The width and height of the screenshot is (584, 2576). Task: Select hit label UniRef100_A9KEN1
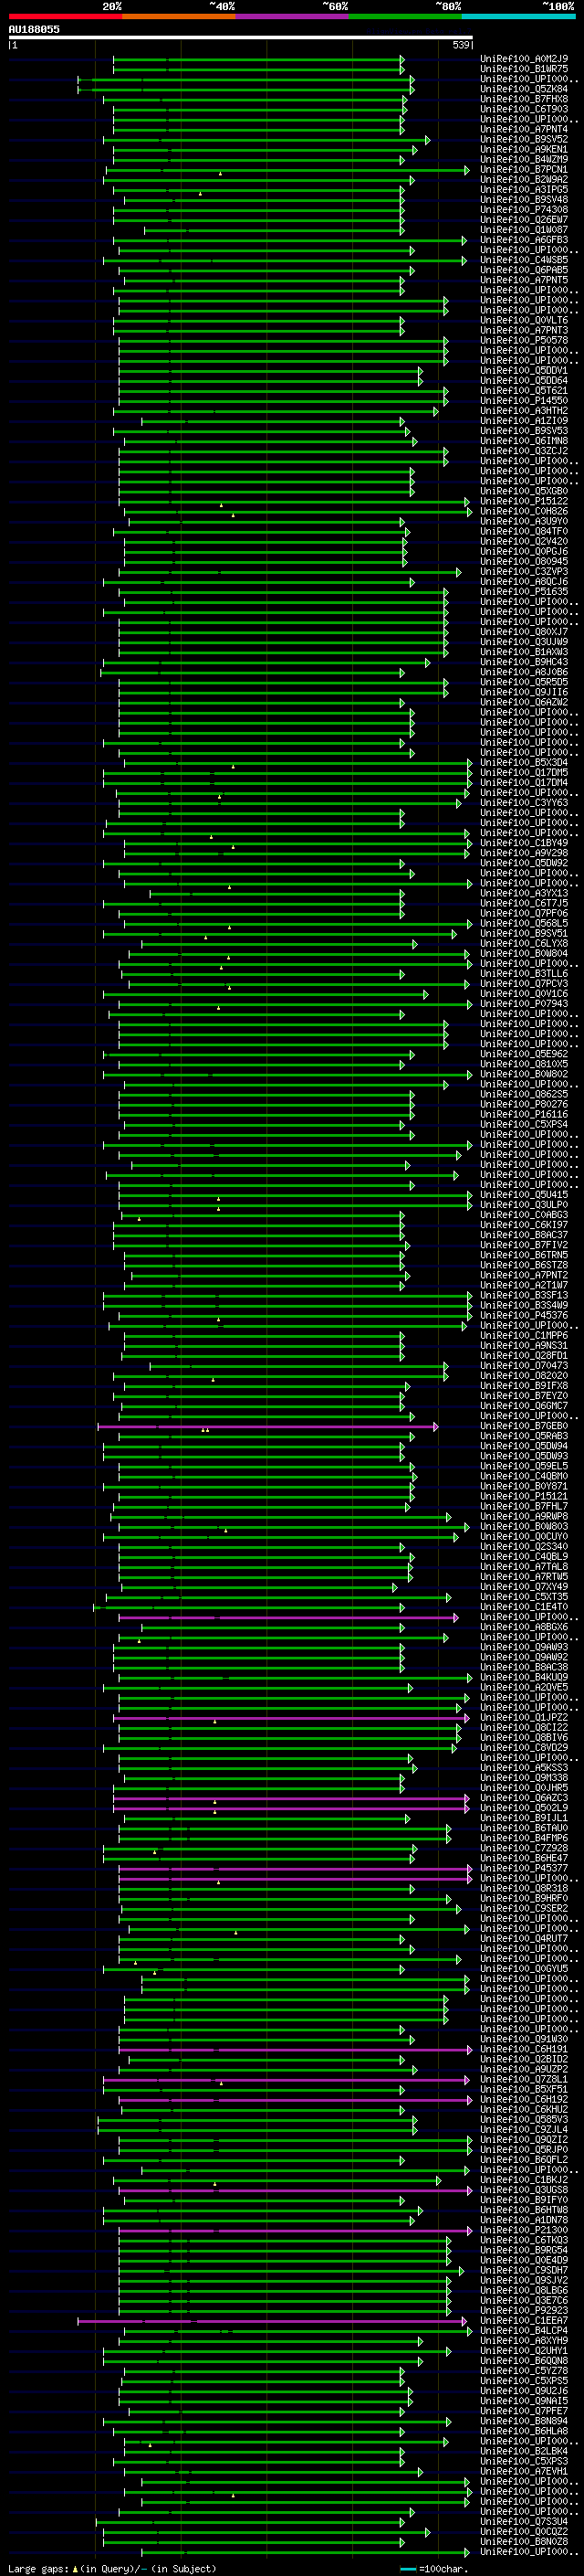pos(524,149)
